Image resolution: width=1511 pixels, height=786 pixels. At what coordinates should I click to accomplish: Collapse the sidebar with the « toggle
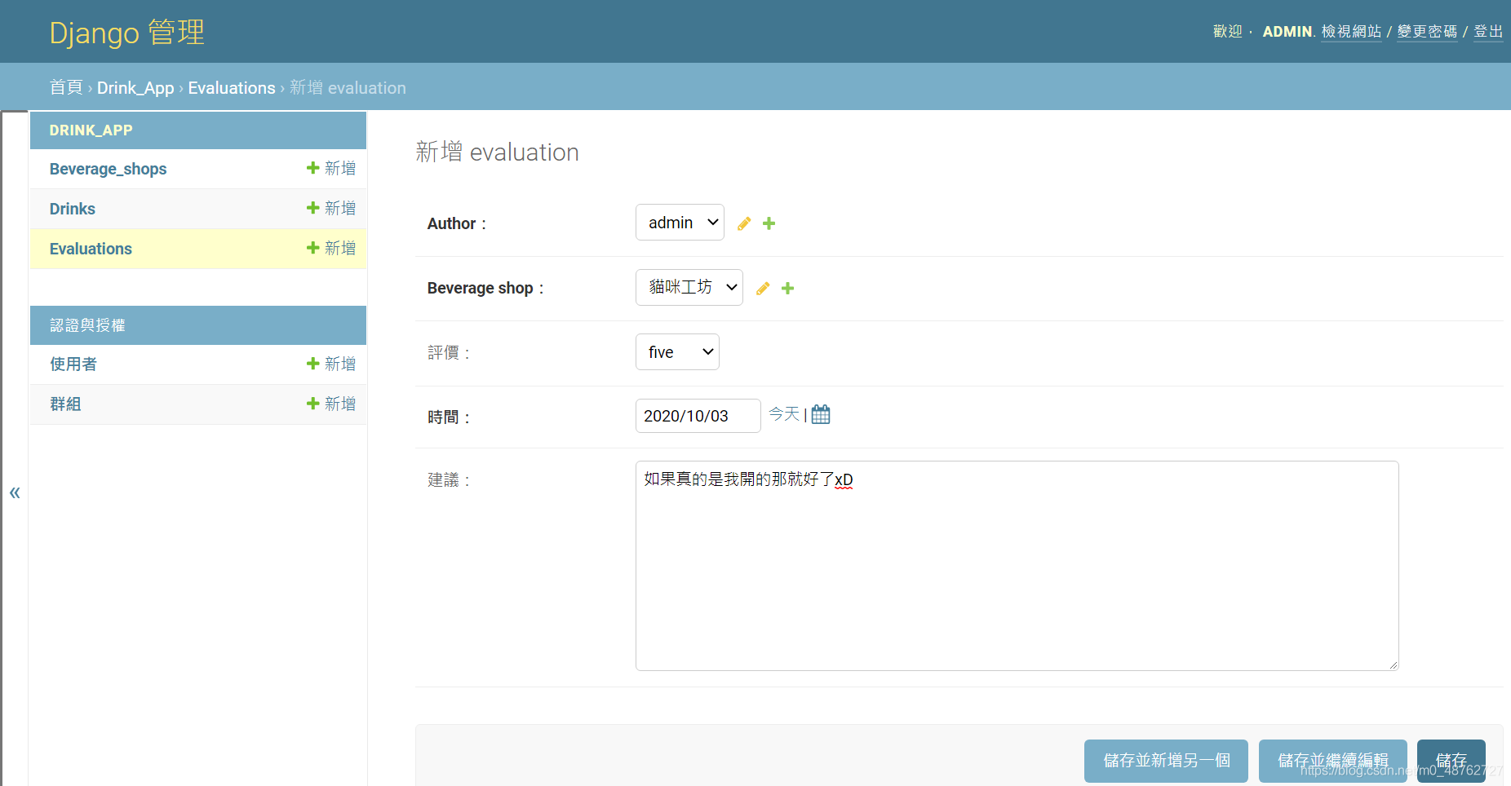point(15,492)
